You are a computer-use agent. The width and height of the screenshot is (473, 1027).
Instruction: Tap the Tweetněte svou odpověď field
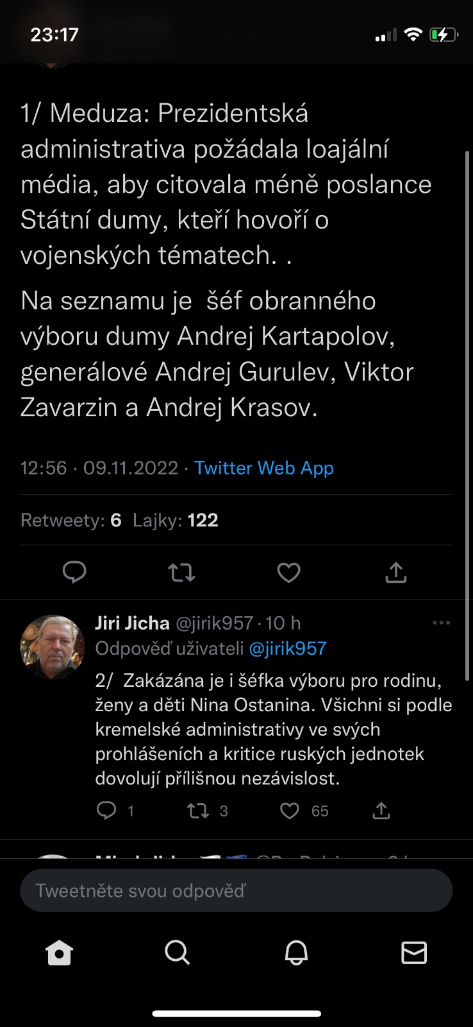point(236,890)
